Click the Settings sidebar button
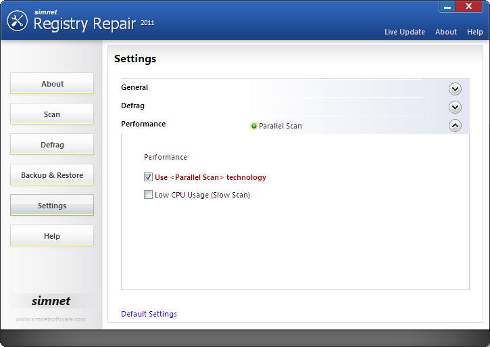 click(52, 206)
